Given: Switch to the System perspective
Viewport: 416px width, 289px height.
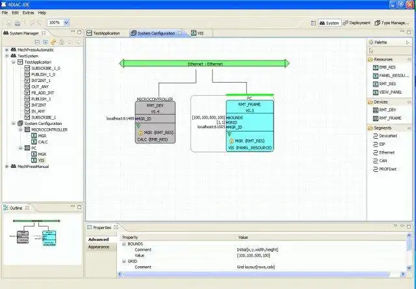Looking at the screenshot, I should (330, 23).
